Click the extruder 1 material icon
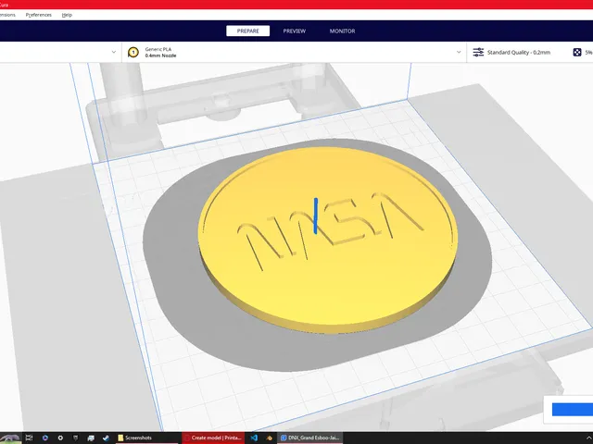This screenshot has width=593, height=444. (133, 52)
